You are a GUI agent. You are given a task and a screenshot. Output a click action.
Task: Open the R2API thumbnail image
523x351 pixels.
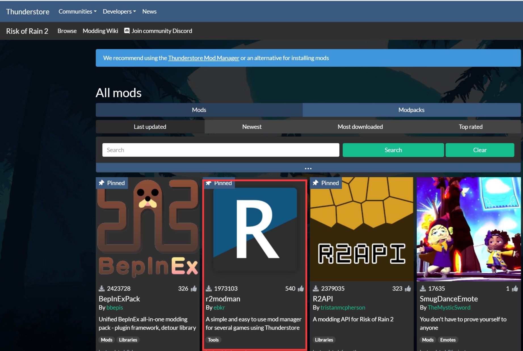(x=362, y=229)
